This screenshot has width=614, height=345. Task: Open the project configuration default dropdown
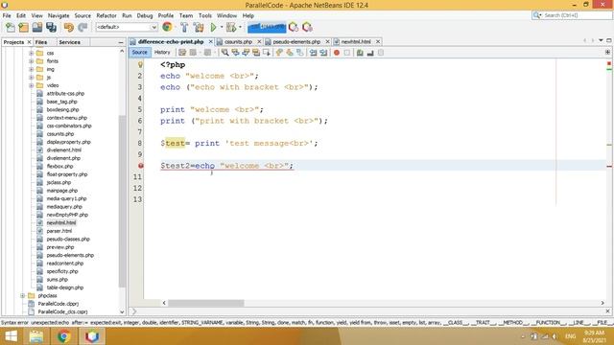127,27
